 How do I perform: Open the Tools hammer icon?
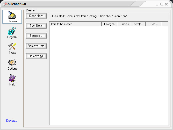click(12, 47)
